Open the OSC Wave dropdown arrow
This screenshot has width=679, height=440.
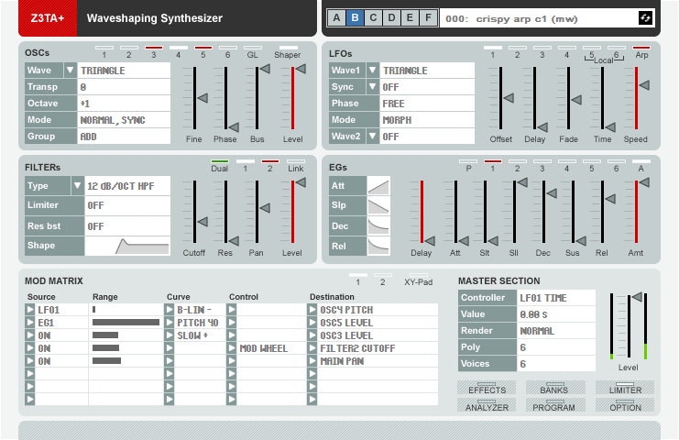coord(71,70)
